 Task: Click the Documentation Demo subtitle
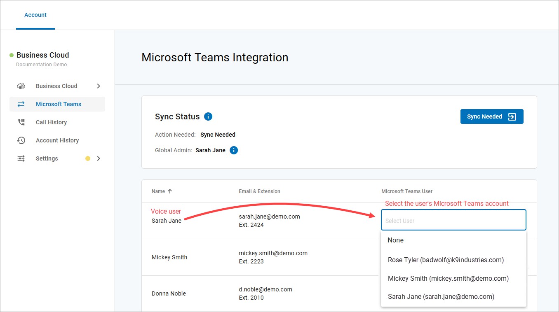tap(41, 65)
